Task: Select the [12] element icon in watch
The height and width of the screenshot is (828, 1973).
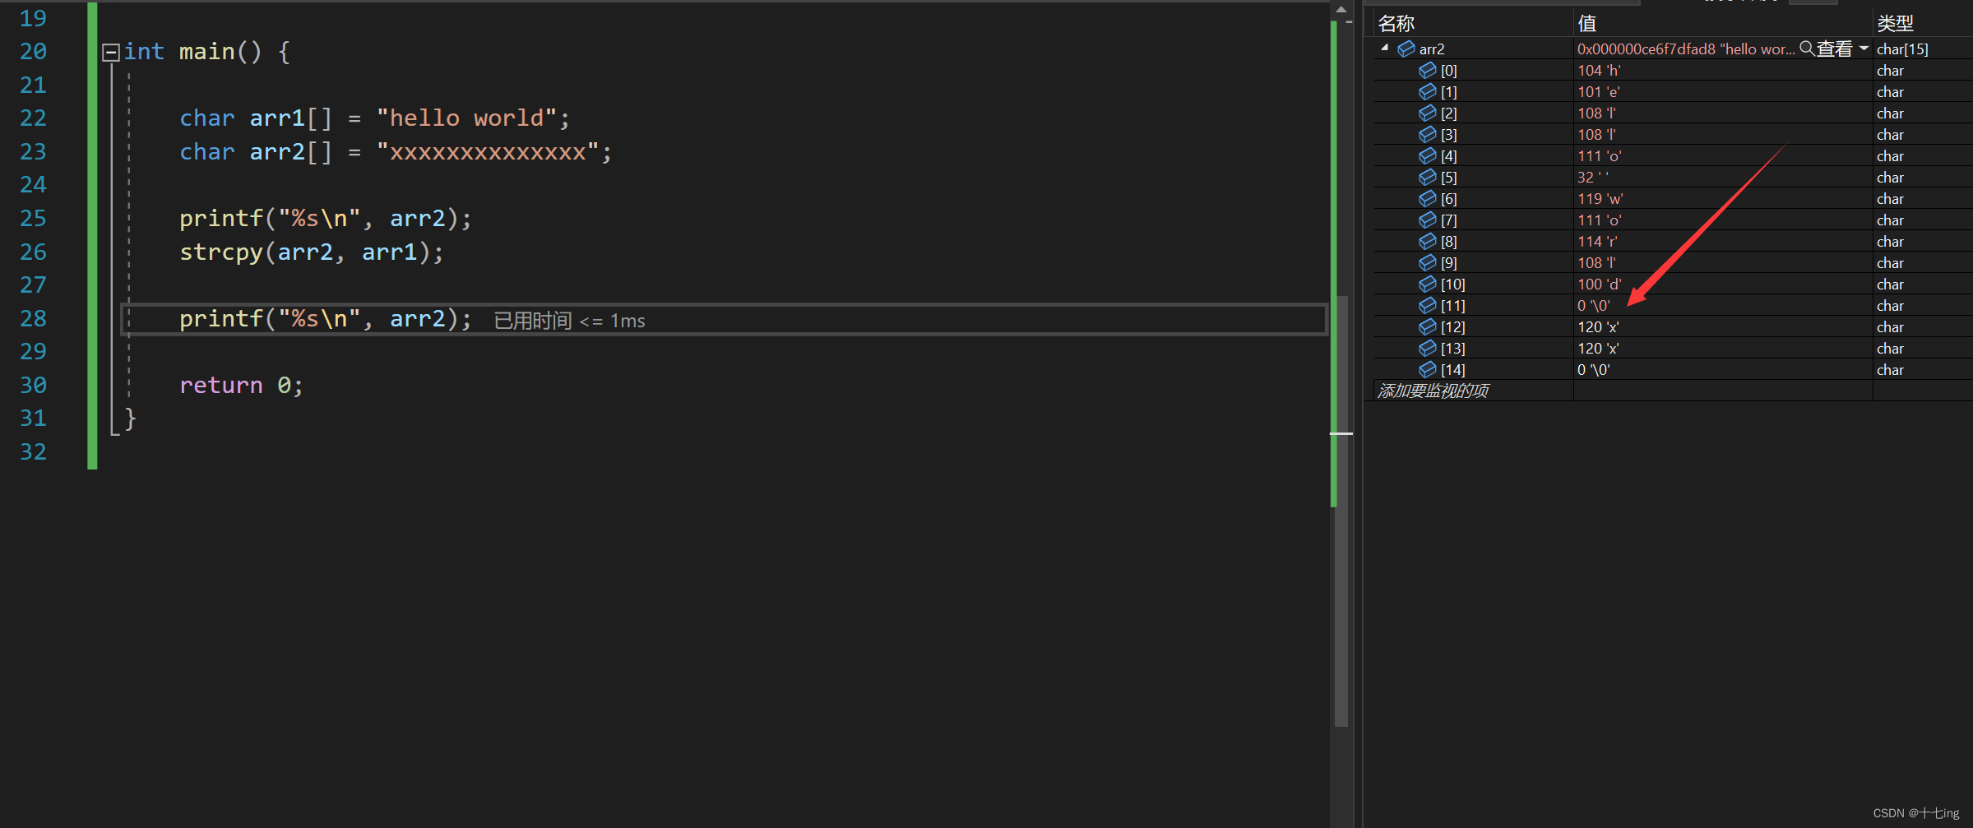Action: (x=1428, y=327)
